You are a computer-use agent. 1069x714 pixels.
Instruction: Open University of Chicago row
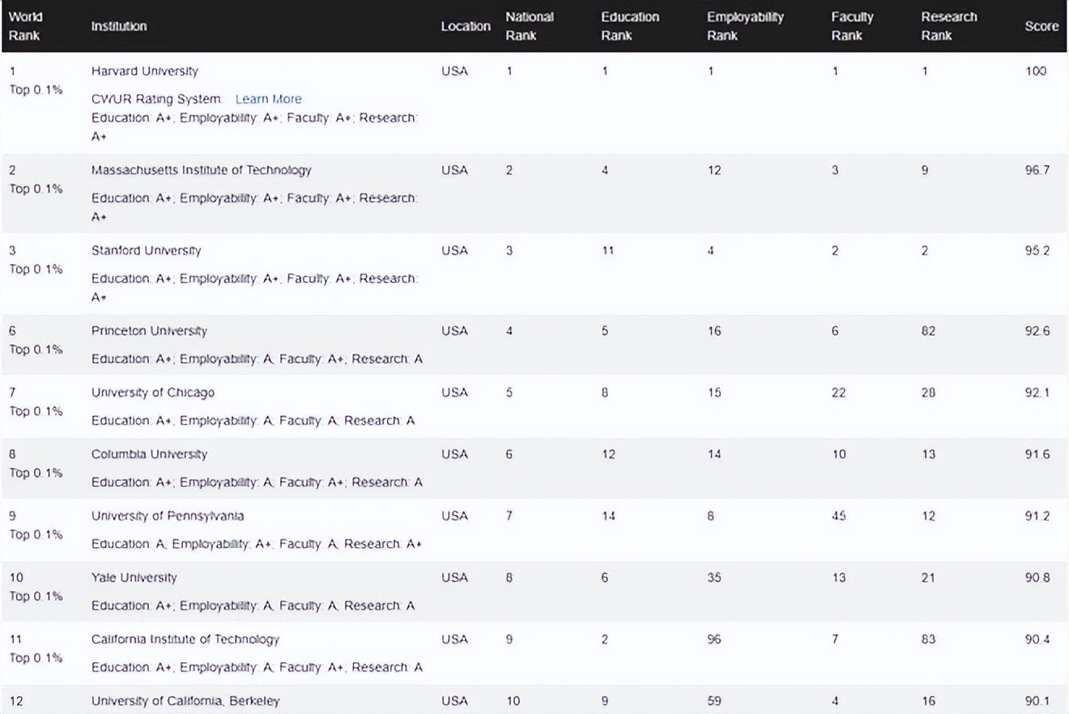(x=152, y=393)
